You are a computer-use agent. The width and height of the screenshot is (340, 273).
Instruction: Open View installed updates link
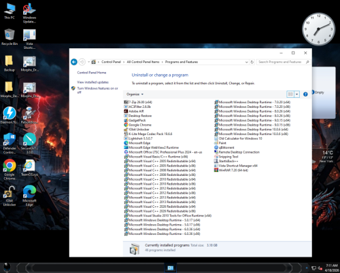tap(92, 82)
